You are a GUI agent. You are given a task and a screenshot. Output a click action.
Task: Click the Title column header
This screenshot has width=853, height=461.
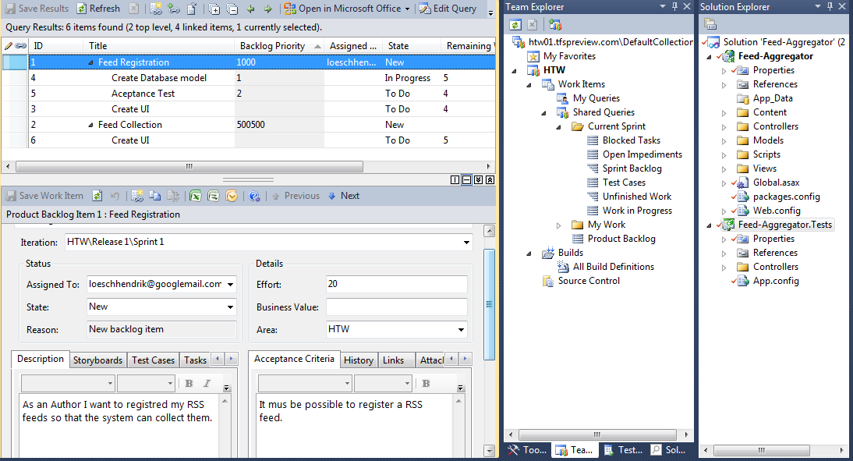click(159, 46)
